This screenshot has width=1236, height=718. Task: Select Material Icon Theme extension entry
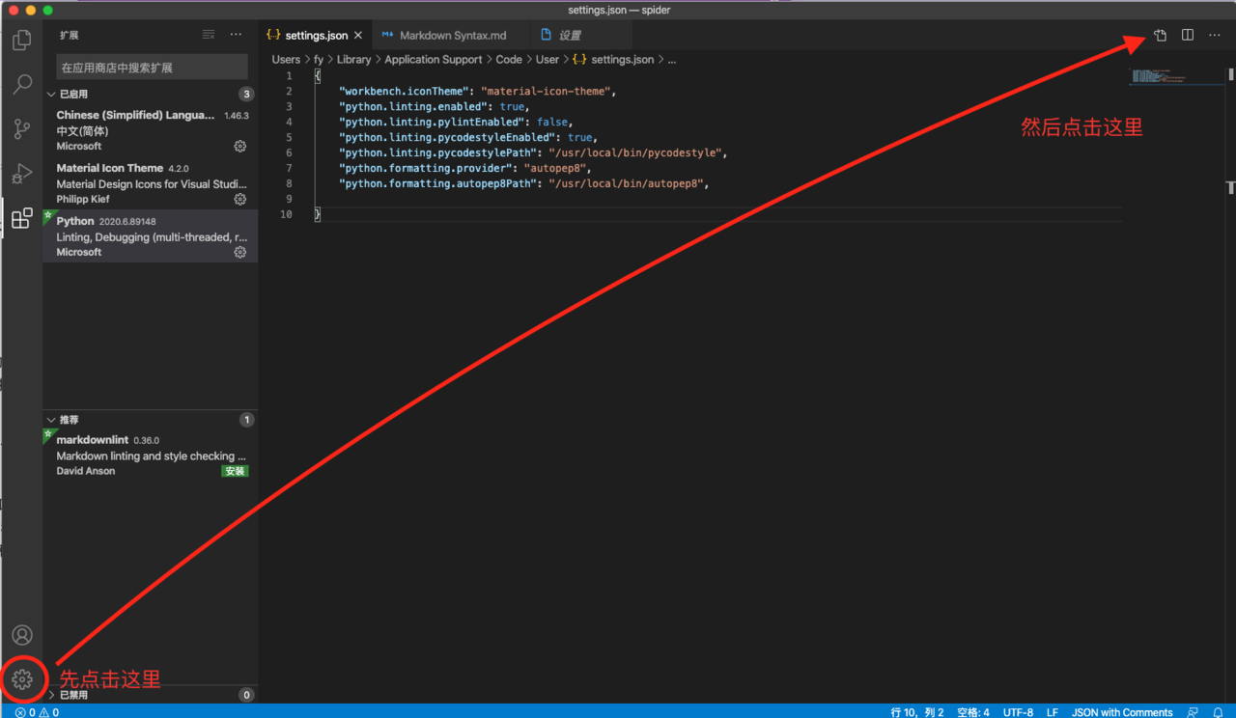150,183
